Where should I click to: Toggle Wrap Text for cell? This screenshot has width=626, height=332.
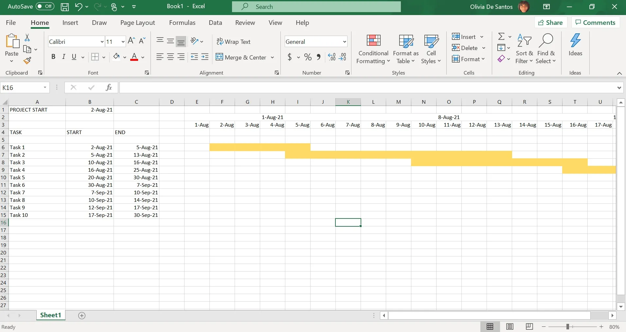pyautogui.click(x=233, y=42)
